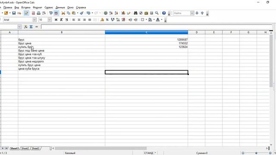The height and width of the screenshot is (155, 276).
Task: Toggle Bold Ж formatting
Action: tap(56, 20)
